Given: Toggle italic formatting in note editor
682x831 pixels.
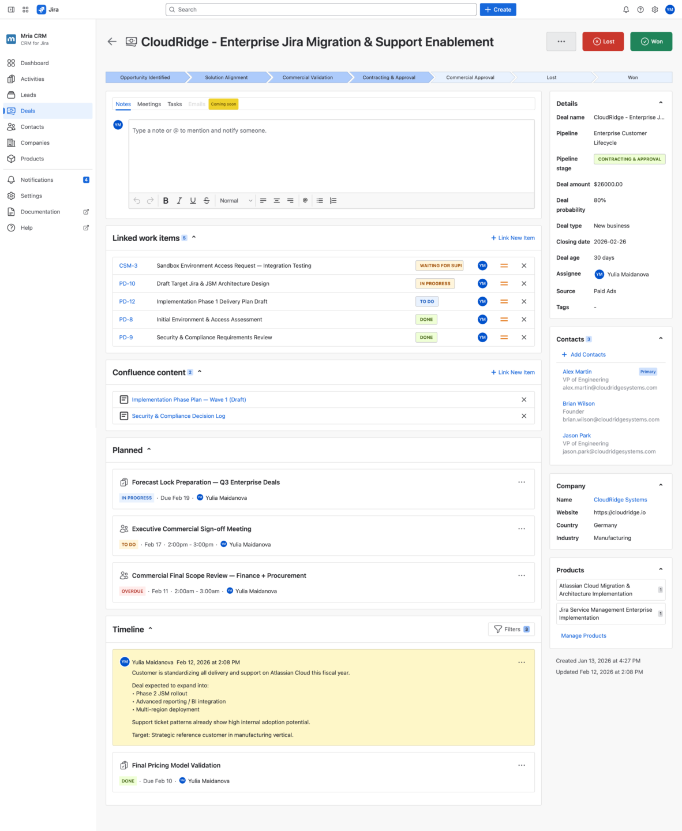Looking at the screenshot, I should [x=179, y=201].
